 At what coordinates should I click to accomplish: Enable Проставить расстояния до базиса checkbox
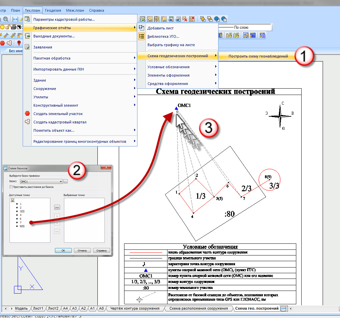pyautogui.click(x=11, y=187)
